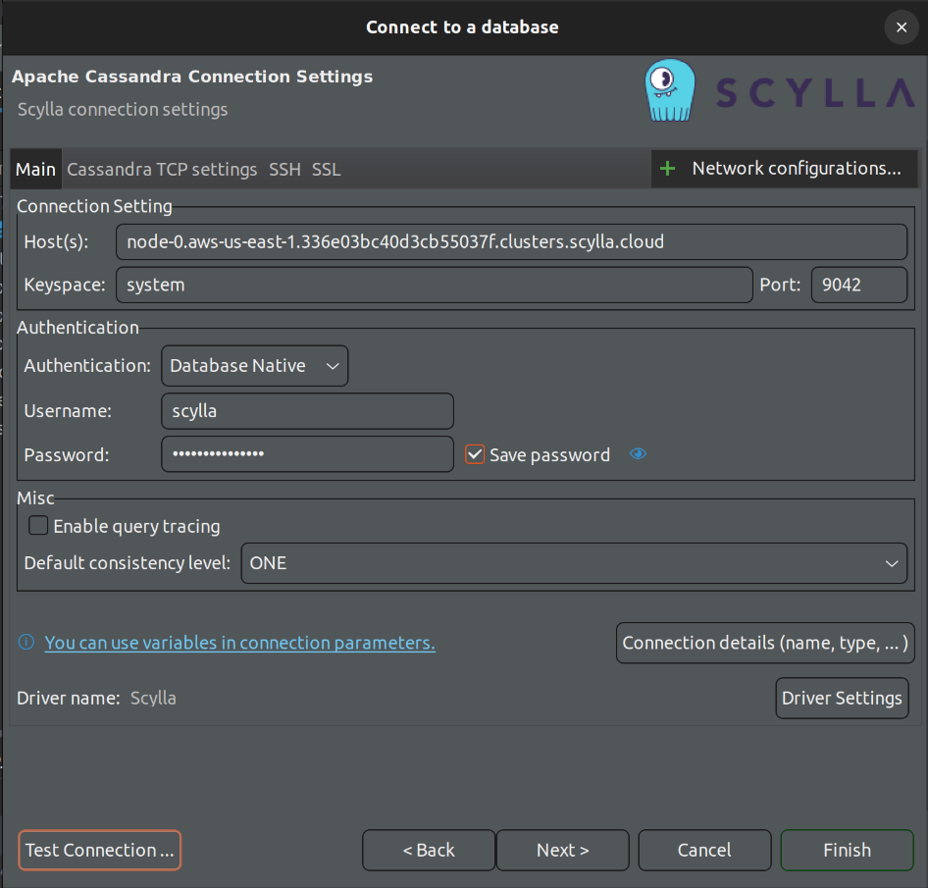Switch to the Main tab

click(35, 170)
